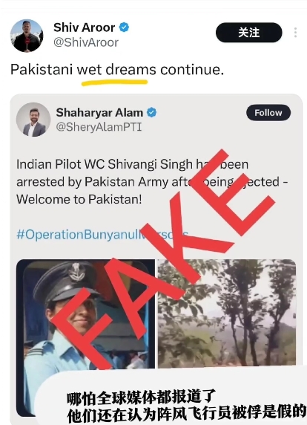Click the Shaharyar Alam display name
This screenshot has width=307, height=425.
point(99,112)
